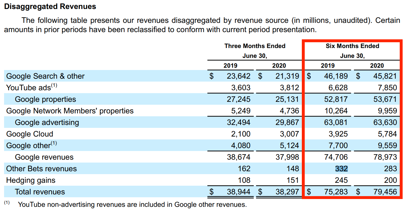
Task: Pick the Google other value 4,080
Action: (x=241, y=145)
